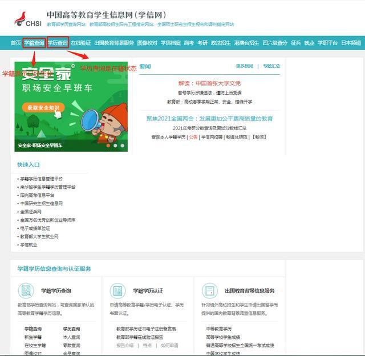The width and height of the screenshot is (365, 356).
Task: Open headline 聚焦2021全国两会
Action: click(x=209, y=119)
